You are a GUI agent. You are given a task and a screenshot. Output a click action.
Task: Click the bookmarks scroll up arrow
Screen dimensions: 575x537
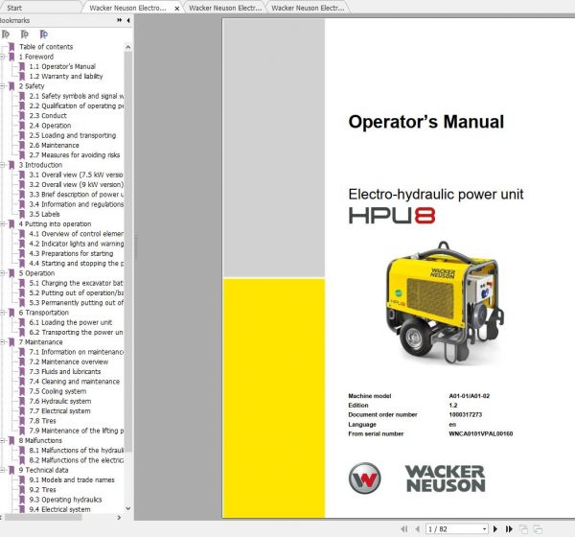[x=128, y=47]
